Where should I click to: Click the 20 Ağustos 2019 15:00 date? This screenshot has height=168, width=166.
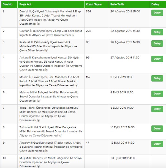(125, 12)
